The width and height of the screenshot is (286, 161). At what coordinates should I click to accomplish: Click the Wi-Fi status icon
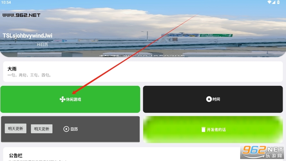[x=270, y=2]
